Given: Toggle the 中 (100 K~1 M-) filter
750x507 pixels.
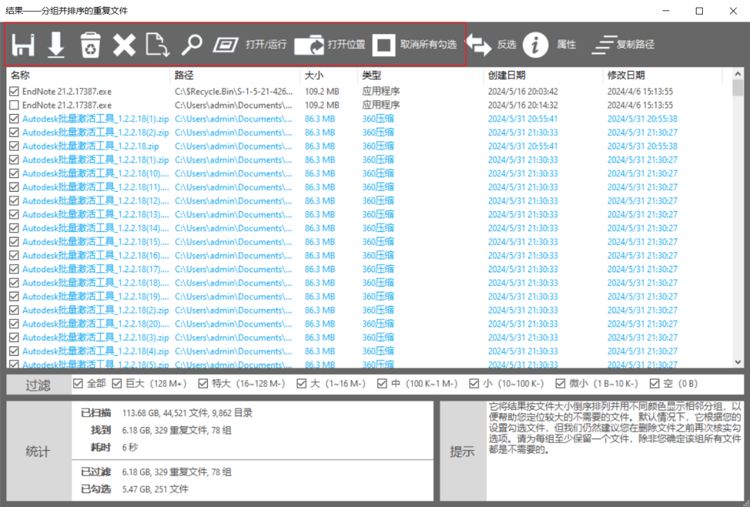Looking at the screenshot, I should [x=382, y=383].
